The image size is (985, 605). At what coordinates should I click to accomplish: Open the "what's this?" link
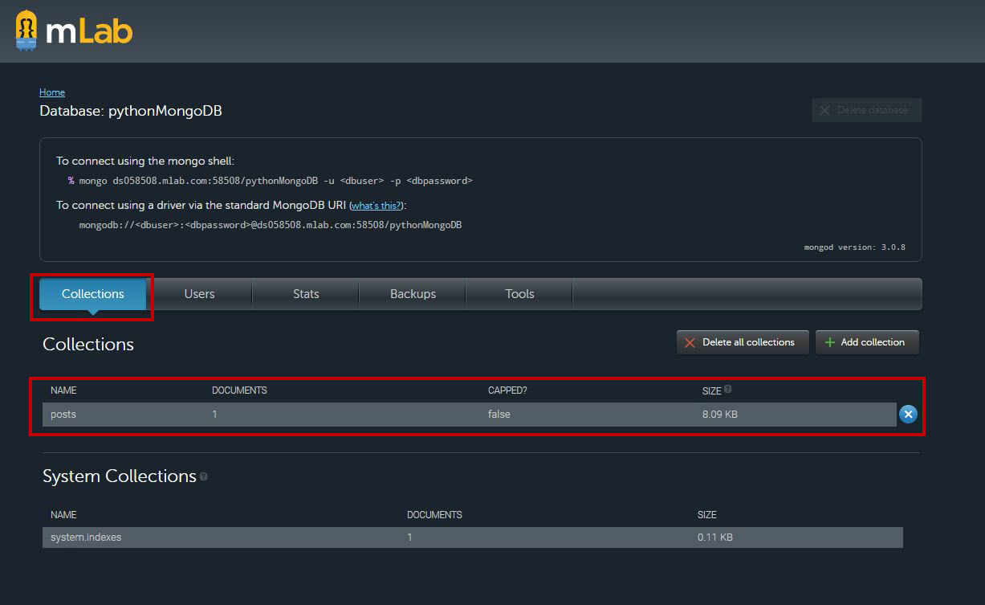pos(376,206)
